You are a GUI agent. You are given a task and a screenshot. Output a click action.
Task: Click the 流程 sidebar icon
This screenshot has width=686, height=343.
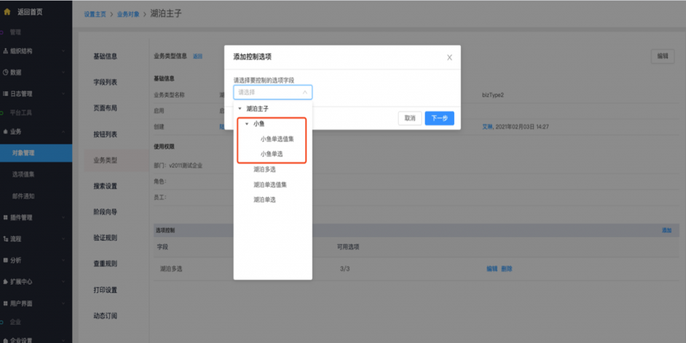pos(5,238)
